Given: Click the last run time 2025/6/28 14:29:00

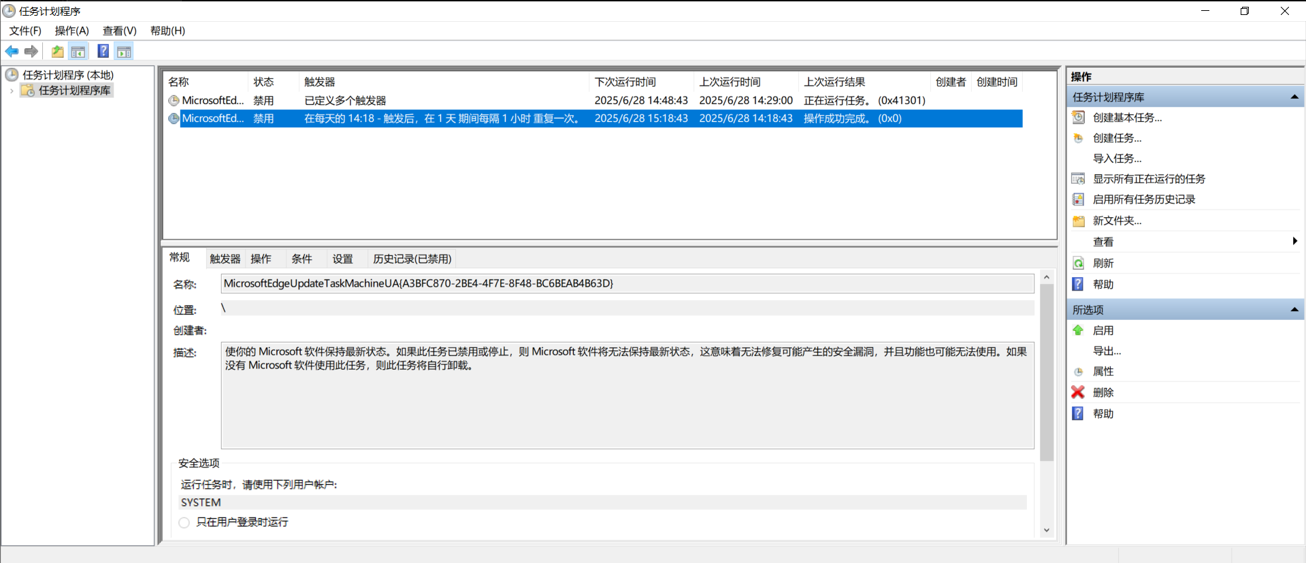Looking at the screenshot, I should coord(746,101).
